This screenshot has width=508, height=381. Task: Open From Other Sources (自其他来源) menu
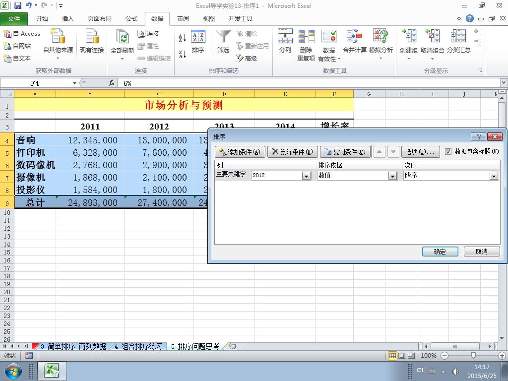click(58, 45)
